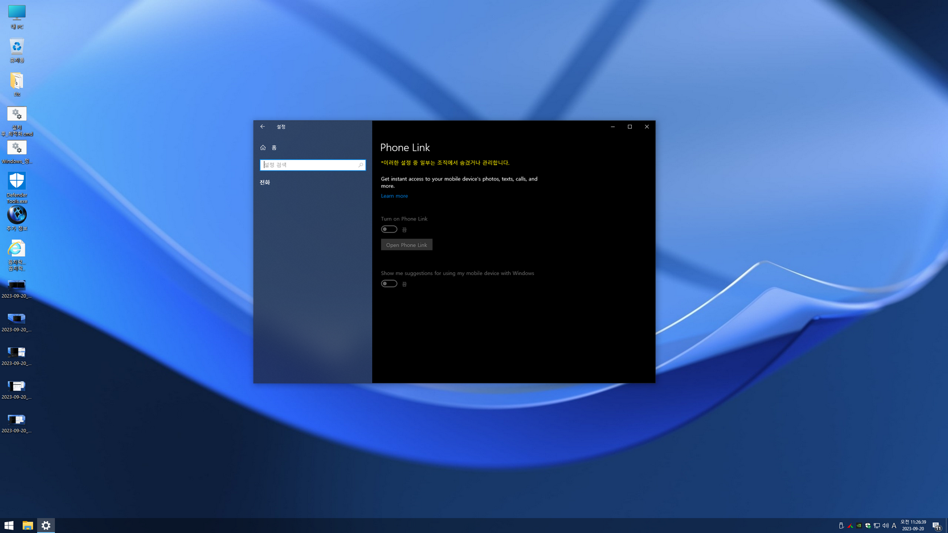This screenshot has height=533, width=948.
Task: Click the 설정 title in the window header
Action: coord(281,126)
